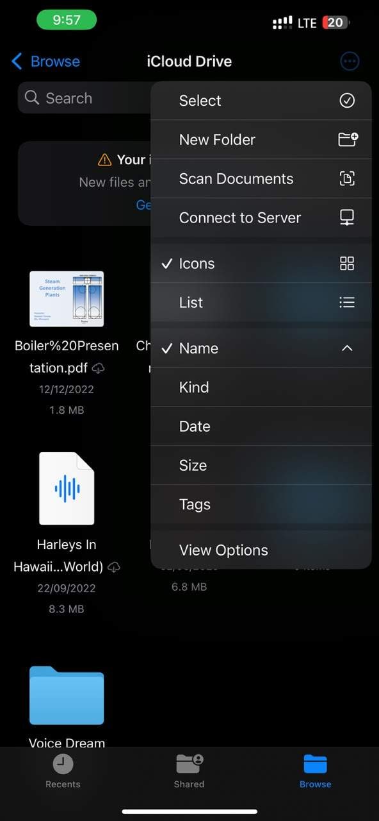Tap the List view lines icon
This screenshot has width=379, height=821.
[x=347, y=303]
